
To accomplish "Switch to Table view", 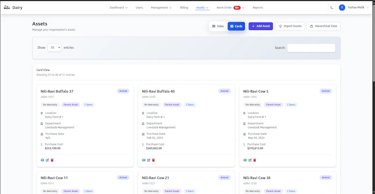I will coord(218,26).
